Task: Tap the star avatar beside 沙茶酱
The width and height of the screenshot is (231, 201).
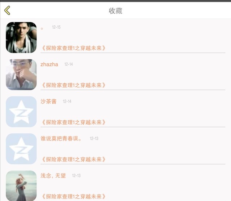Action: pyautogui.click(x=21, y=112)
